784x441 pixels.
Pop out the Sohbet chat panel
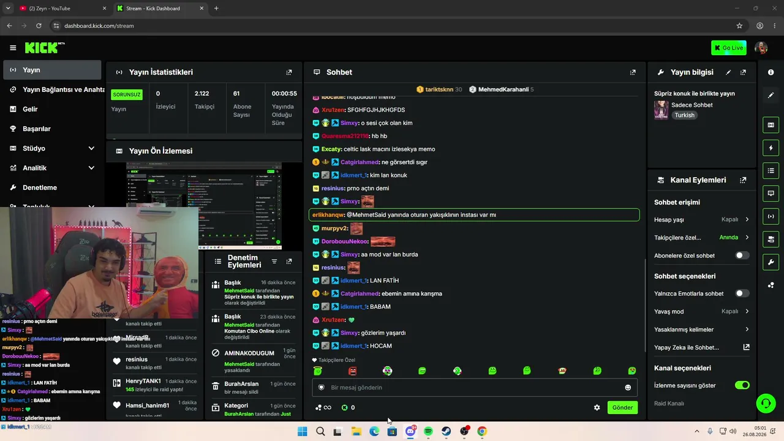[633, 72]
